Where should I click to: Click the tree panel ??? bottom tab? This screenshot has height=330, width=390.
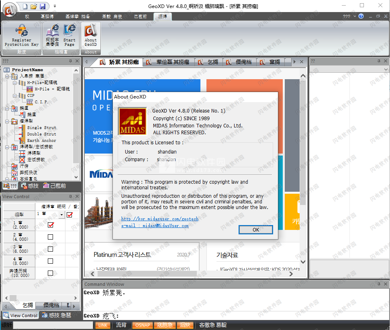pyautogui.click(x=10, y=186)
